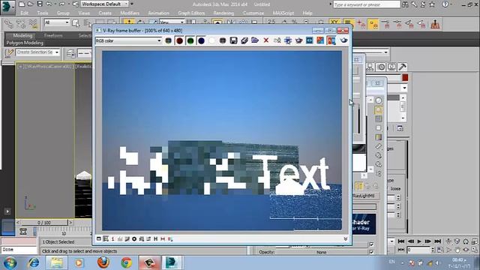Click the Go to Start playback button
This screenshot has height=270, width=480.
click(x=401, y=241)
